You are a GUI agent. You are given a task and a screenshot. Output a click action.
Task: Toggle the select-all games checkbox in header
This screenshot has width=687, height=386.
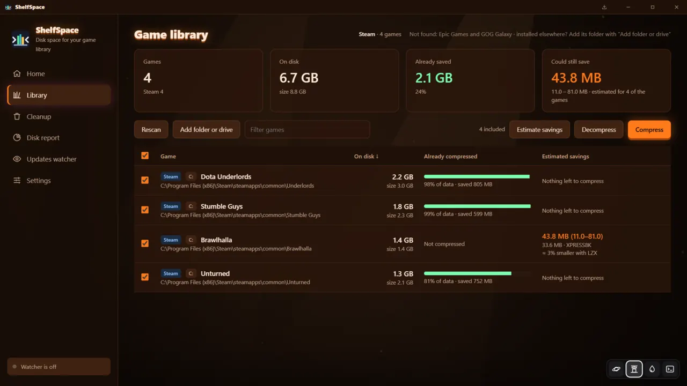pyautogui.click(x=145, y=155)
